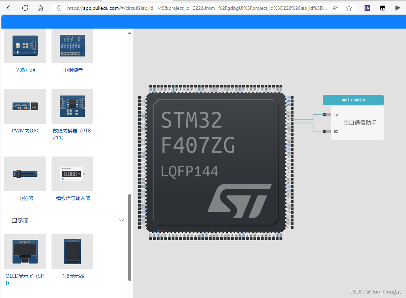Collapse the 显示器 component section
Screen dimensions: 406x298
pyautogui.click(x=121, y=220)
